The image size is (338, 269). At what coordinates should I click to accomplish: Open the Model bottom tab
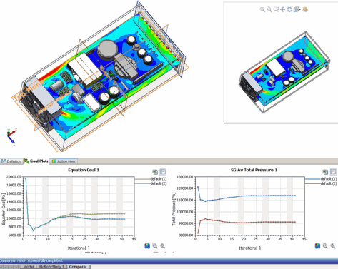click(29, 267)
